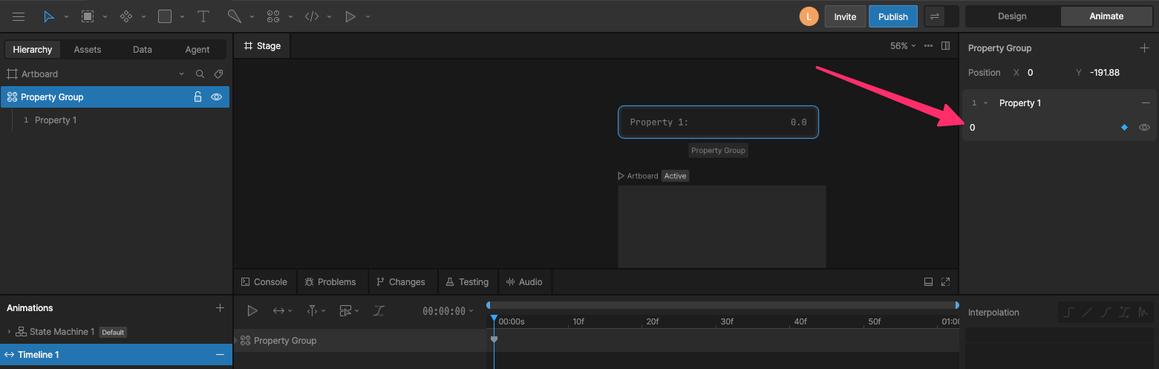Choose the Artboard frame tool
Screen dimensions: 1159x369
click(x=88, y=16)
